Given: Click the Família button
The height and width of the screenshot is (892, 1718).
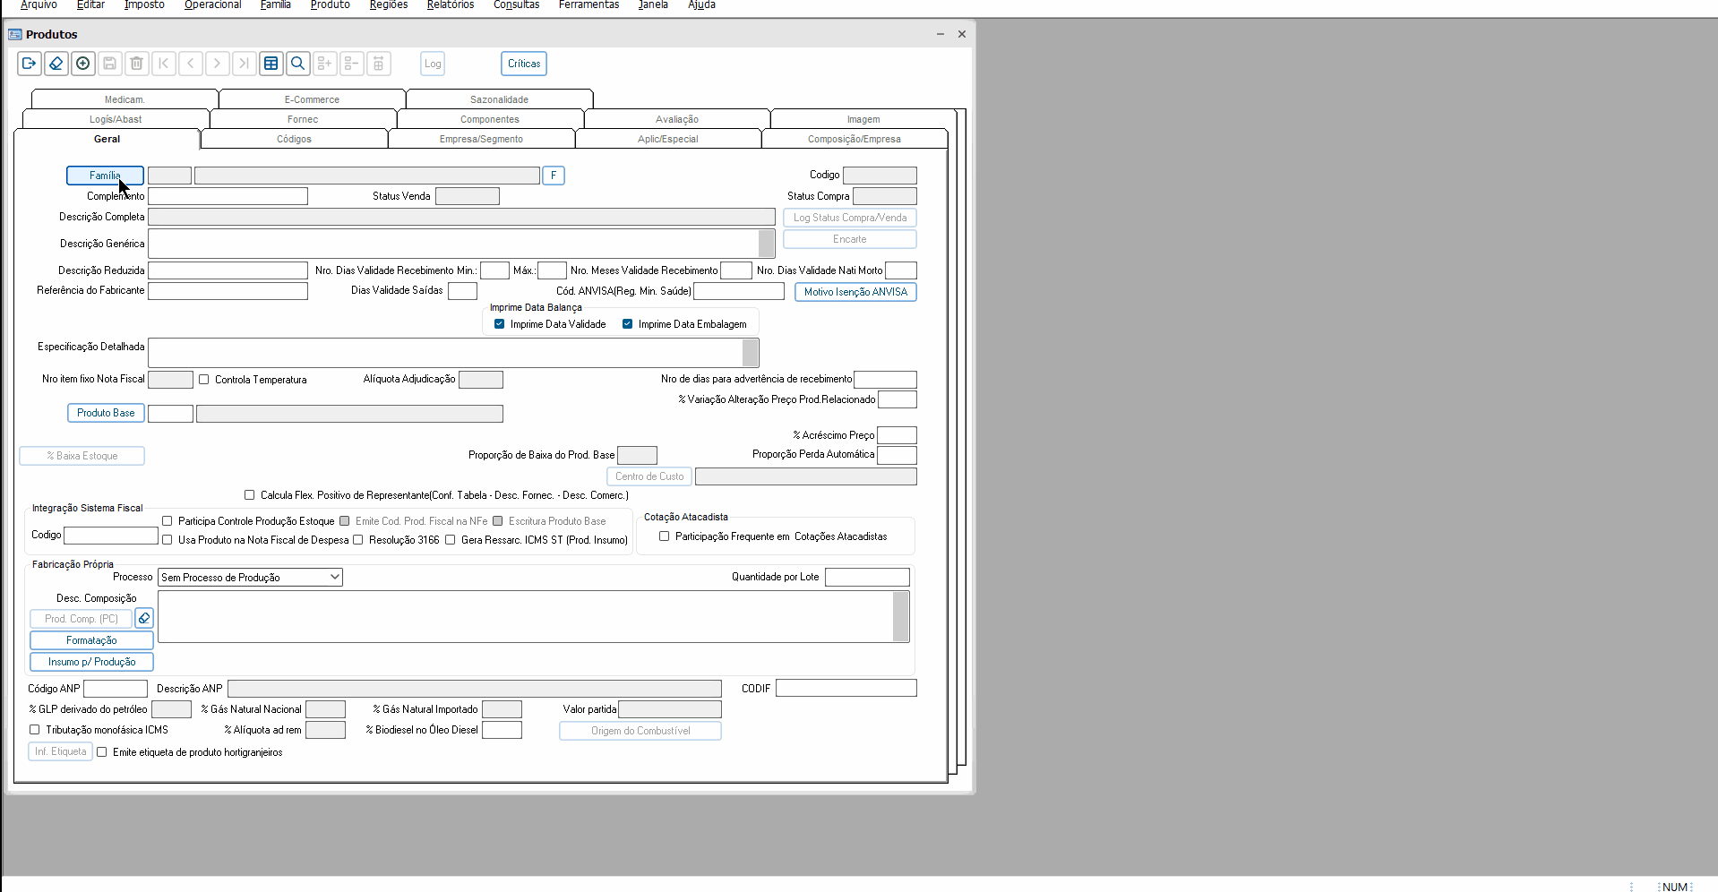Looking at the screenshot, I should [105, 176].
